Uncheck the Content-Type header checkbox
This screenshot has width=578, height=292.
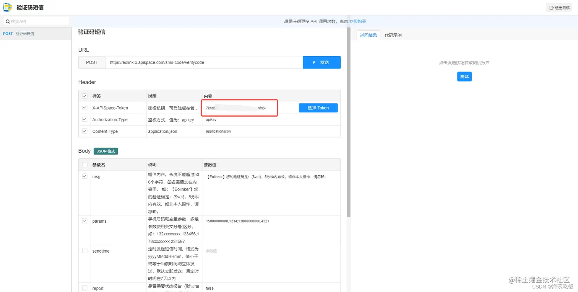point(84,131)
